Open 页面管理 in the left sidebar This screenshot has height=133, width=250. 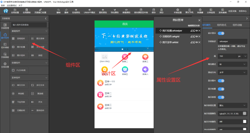tap(5, 26)
